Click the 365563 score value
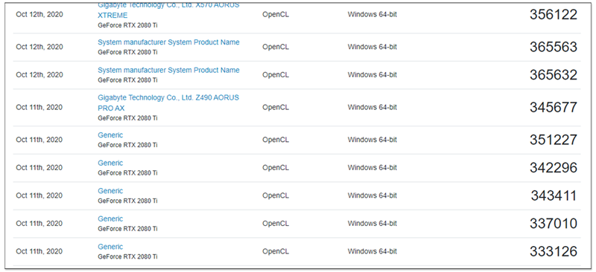596x272 pixels. [x=554, y=47]
